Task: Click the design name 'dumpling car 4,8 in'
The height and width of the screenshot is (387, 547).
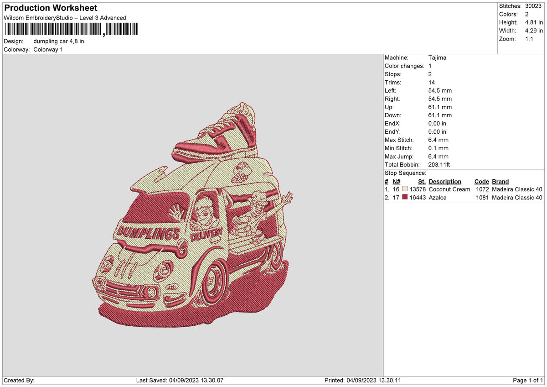Action: click(x=58, y=41)
